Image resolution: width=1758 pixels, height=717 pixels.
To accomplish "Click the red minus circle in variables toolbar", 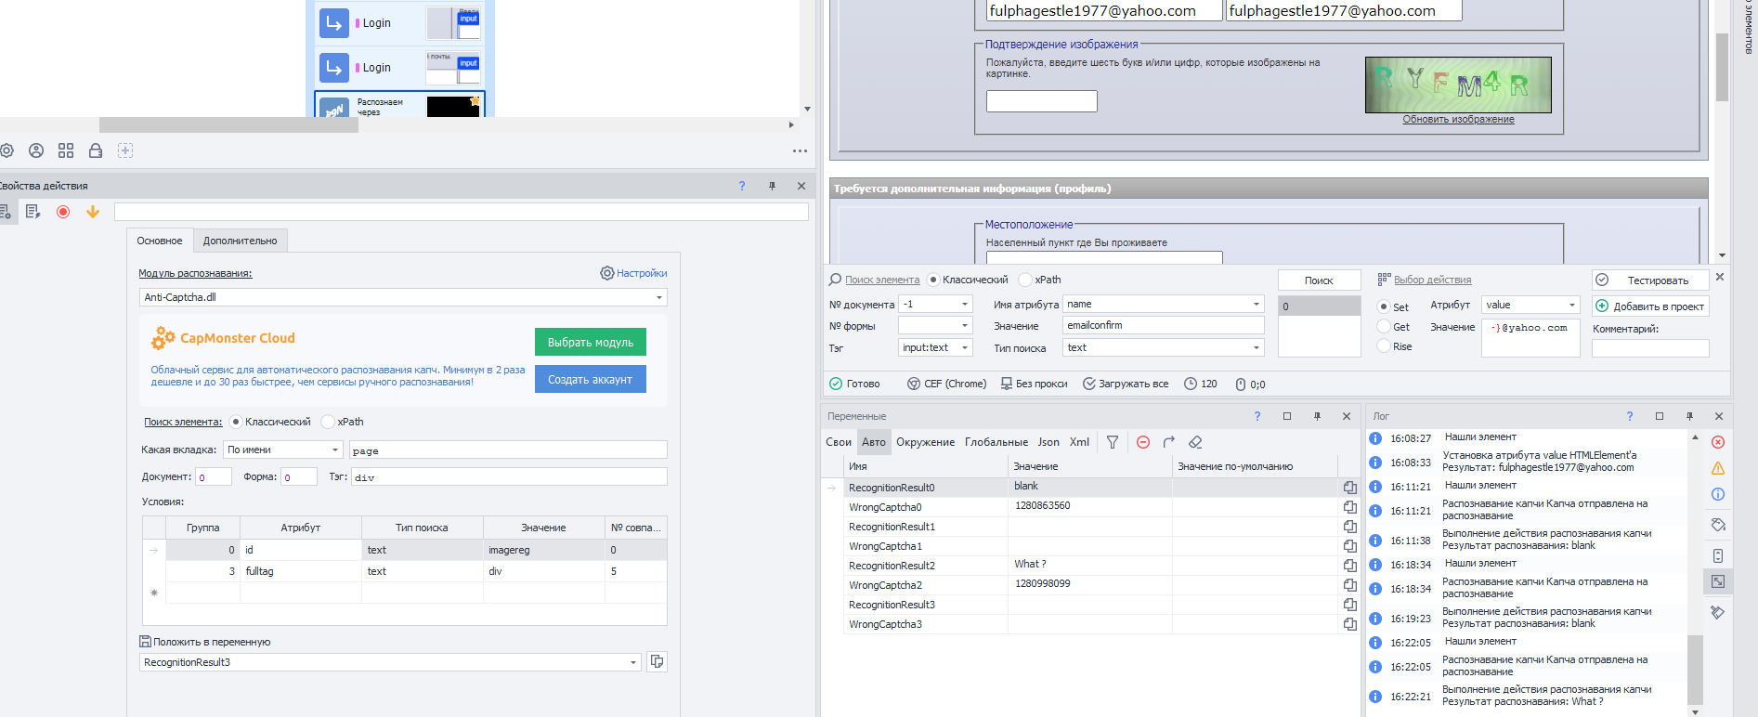I will coord(1143,442).
